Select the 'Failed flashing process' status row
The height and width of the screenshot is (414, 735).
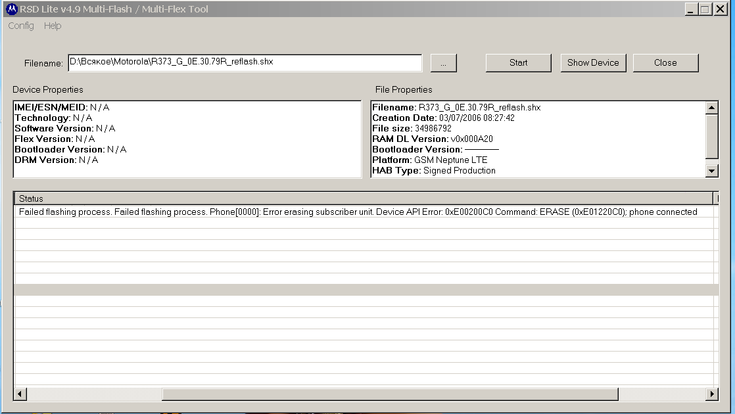pos(366,212)
